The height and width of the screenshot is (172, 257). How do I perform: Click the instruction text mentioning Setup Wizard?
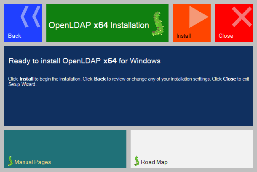pos(128,81)
